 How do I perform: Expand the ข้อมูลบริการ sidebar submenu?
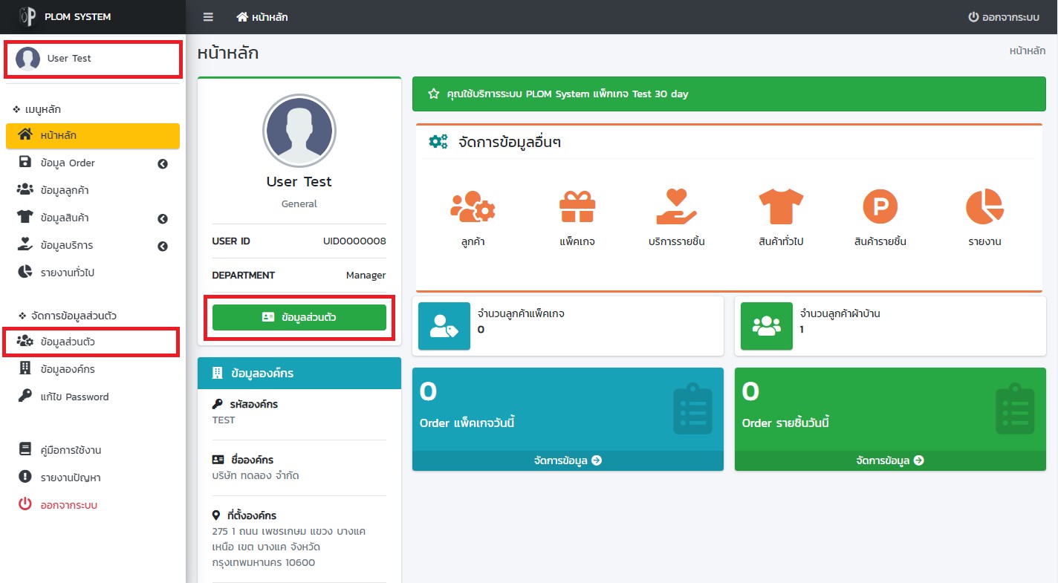(163, 246)
